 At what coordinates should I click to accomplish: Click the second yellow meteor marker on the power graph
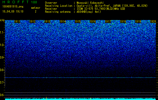[91, 99]
